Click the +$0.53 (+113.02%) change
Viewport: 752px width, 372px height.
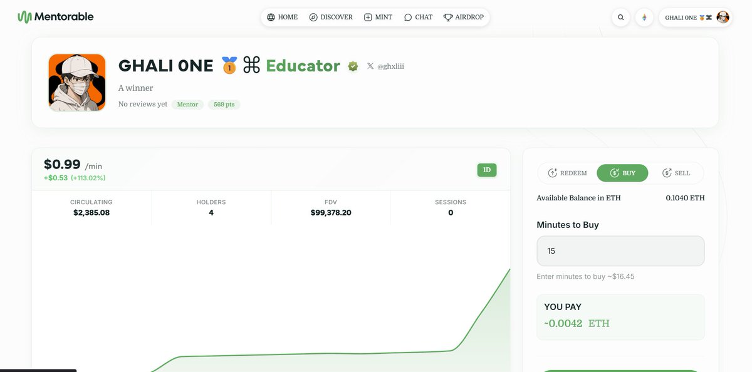click(75, 178)
